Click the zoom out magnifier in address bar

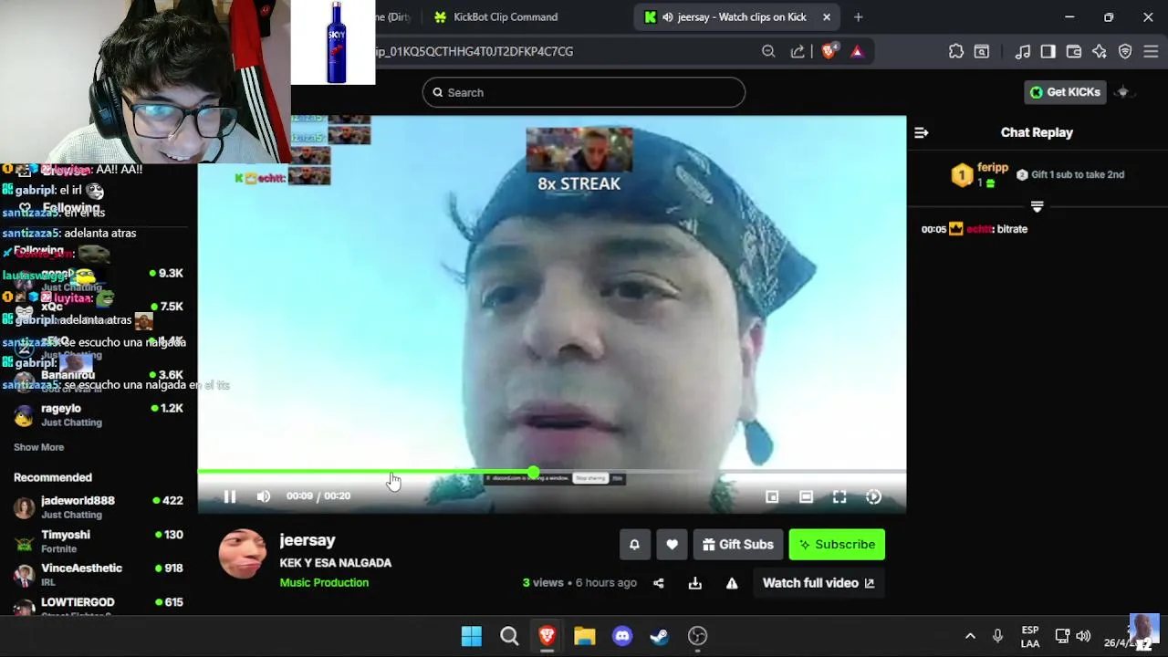point(768,52)
